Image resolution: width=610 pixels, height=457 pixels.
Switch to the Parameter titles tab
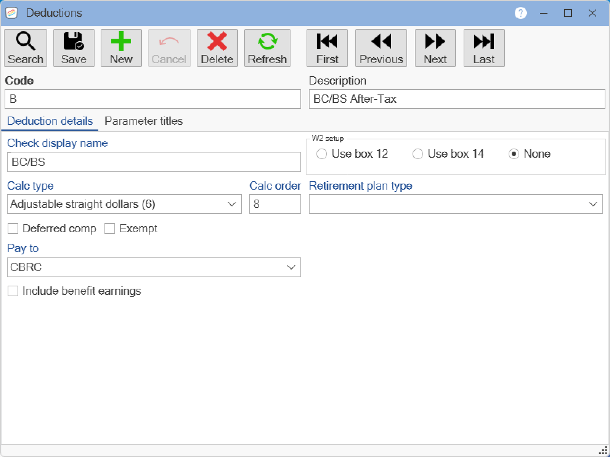(x=144, y=121)
